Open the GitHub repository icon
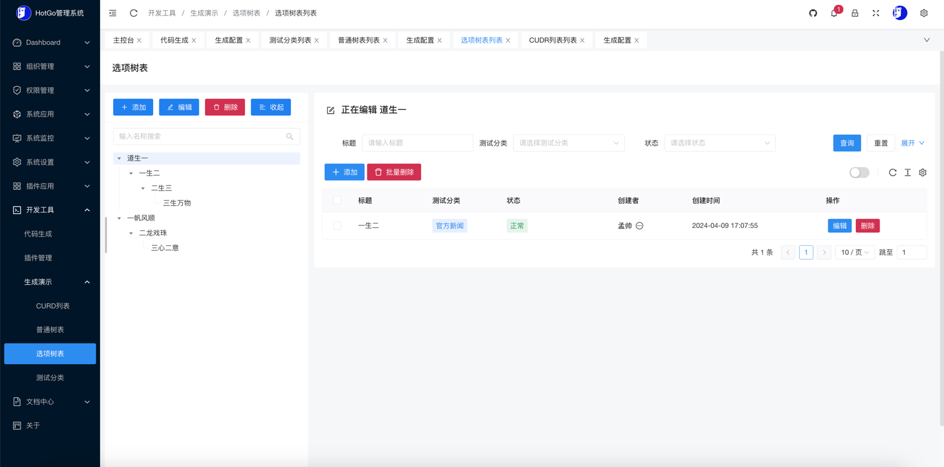 (x=813, y=13)
